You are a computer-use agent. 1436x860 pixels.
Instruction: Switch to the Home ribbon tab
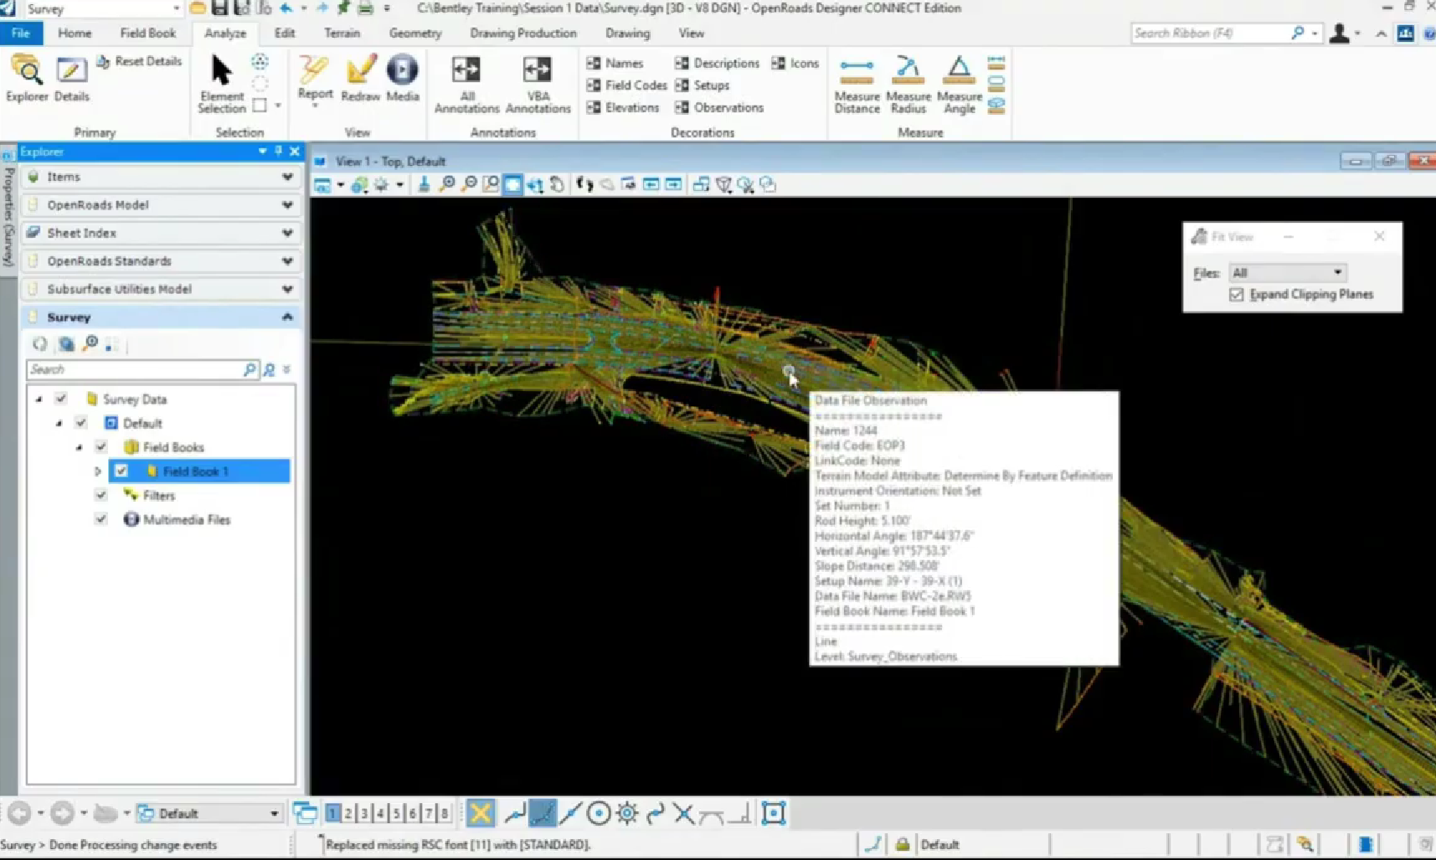pos(75,33)
